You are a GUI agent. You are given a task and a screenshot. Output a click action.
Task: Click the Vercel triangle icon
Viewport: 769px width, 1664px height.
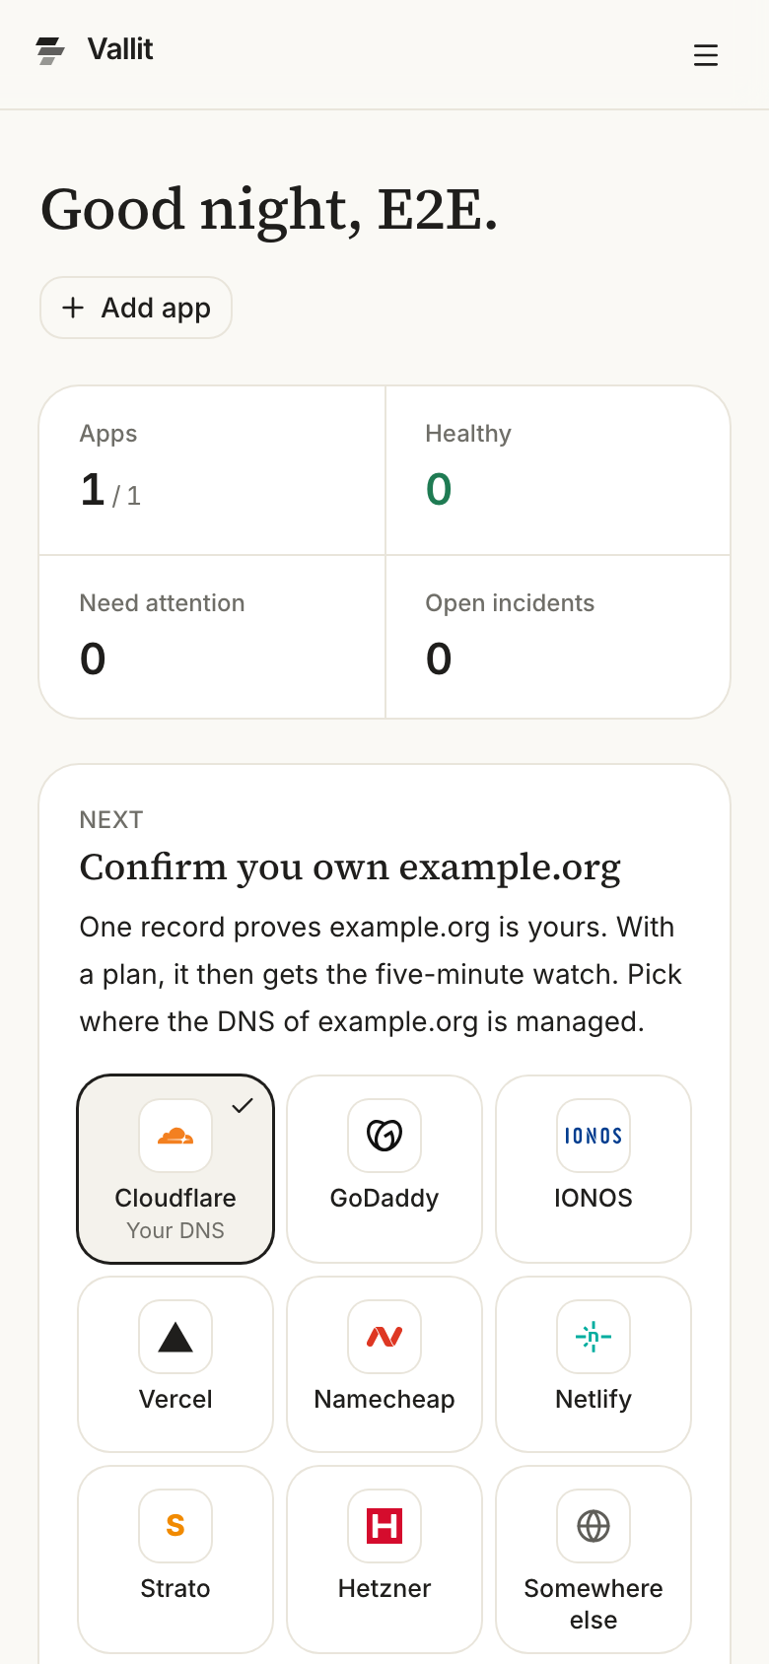175,1337
